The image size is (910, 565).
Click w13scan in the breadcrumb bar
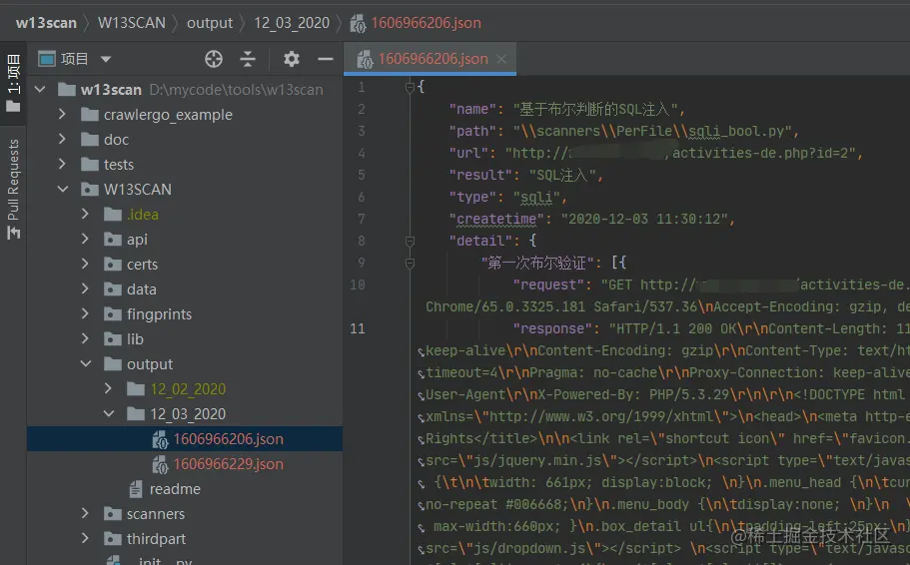point(46,23)
